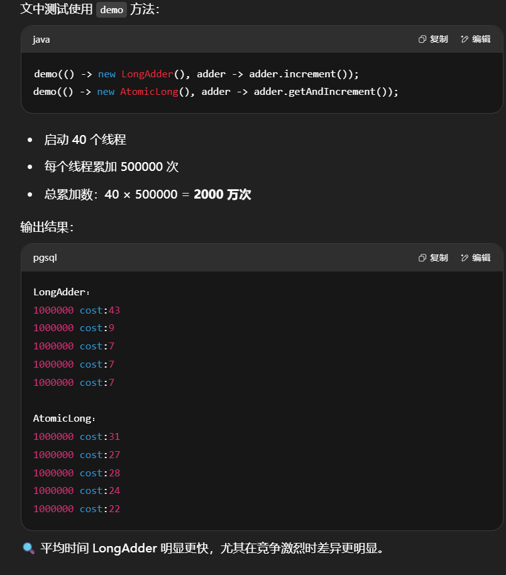Click the 'new LongAdder()' code line

pyautogui.click(x=196, y=74)
